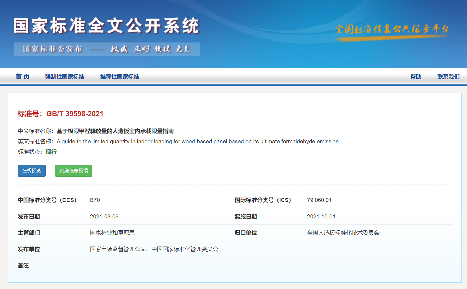
Task: Click the 现行 status value
Action: [x=51, y=152]
